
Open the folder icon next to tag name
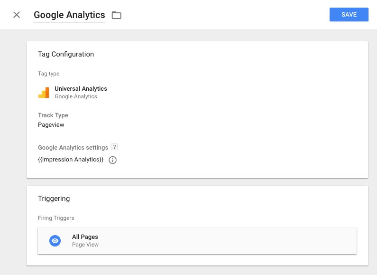pos(117,15)
